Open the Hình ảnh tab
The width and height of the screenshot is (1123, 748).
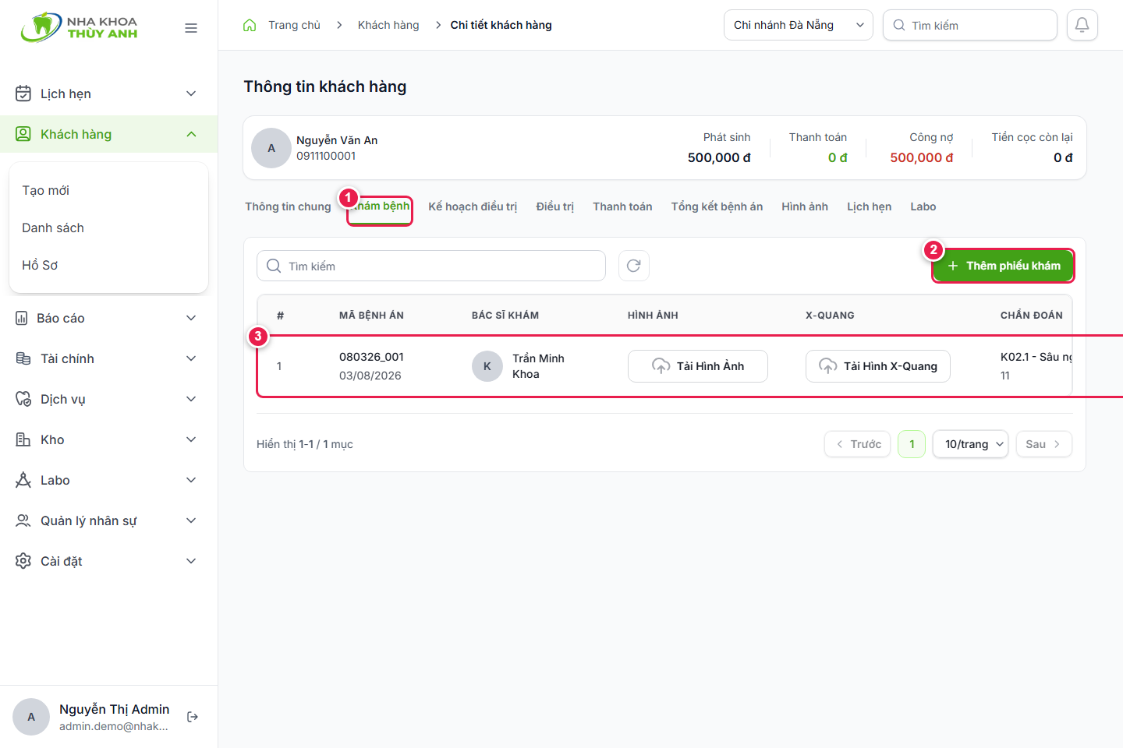pos(805,206)
